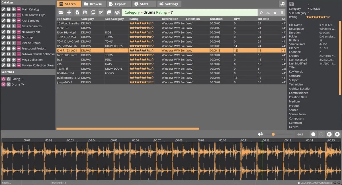Open the drum machine icon on the toolbar
Viewport: 342px width, 185px height.
pos(117,12)
